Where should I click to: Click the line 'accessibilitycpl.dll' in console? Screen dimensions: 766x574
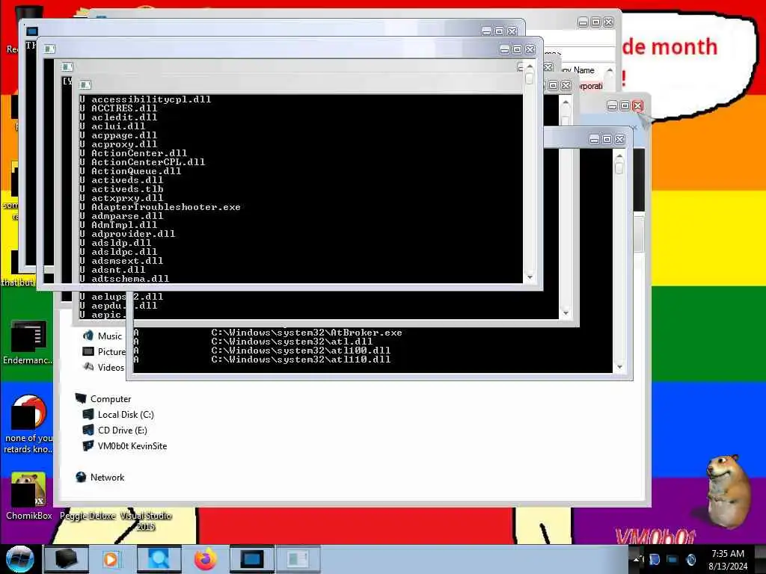pyautogui.click(x=151, y=99)
